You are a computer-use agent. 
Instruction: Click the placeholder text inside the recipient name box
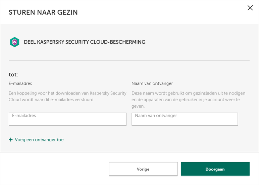coord(156,116)
